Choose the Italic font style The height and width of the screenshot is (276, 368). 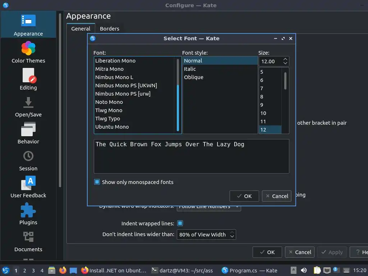coord(220,69)
